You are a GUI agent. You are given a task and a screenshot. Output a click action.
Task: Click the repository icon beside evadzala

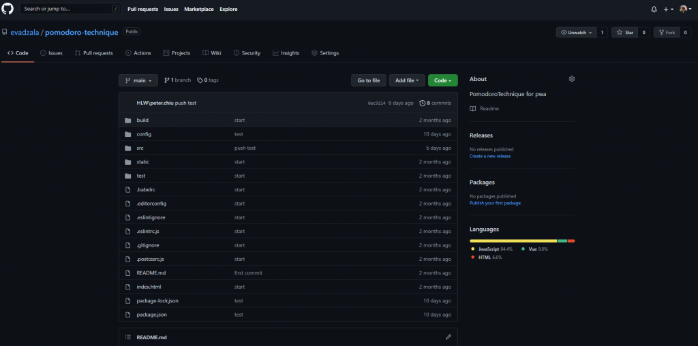[5, 33]
